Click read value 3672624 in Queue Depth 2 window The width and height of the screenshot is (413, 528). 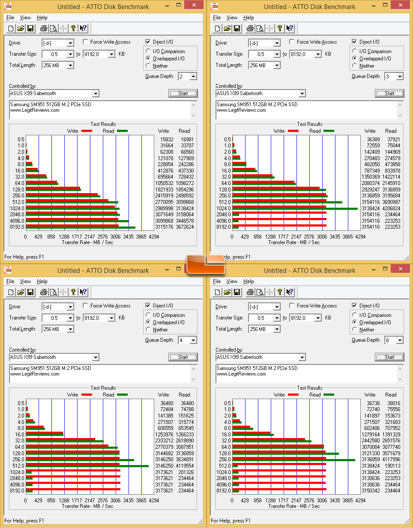[x=185, y=227]
